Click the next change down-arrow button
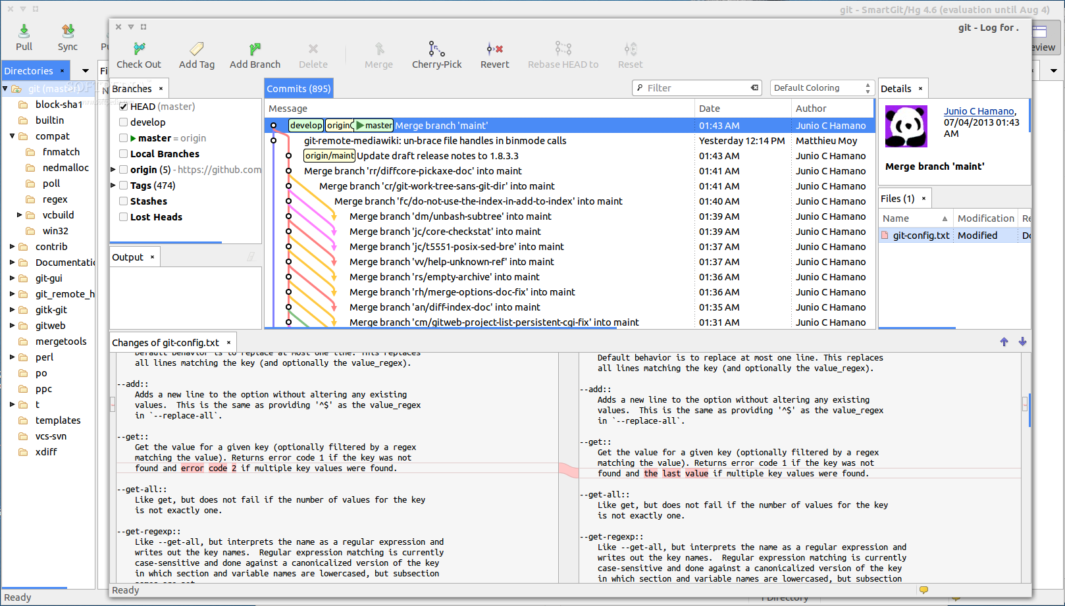The width and height of the screenshot is (1065, 606). 1022,341
